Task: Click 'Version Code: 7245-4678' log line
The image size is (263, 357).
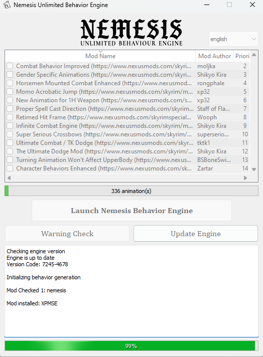Action: click(37, 264)
